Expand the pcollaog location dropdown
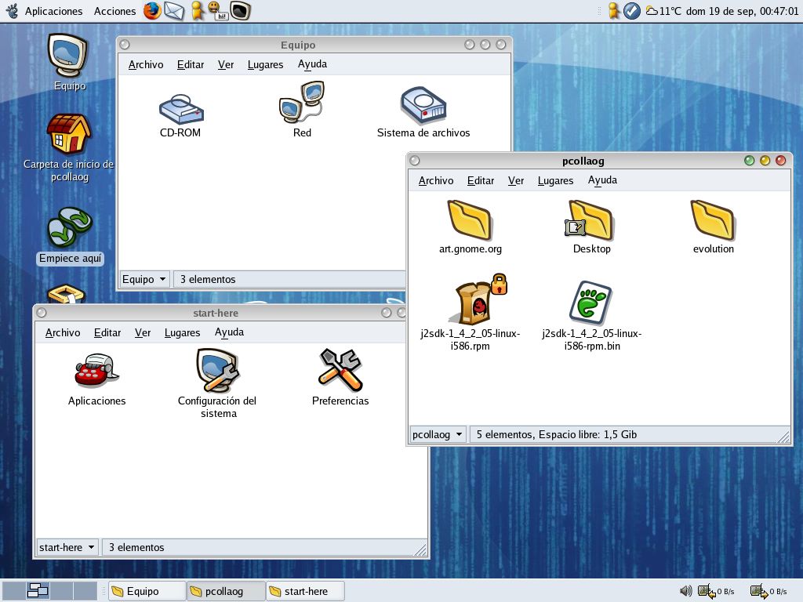This screenshot has height=602, width=803. (438, 434)
